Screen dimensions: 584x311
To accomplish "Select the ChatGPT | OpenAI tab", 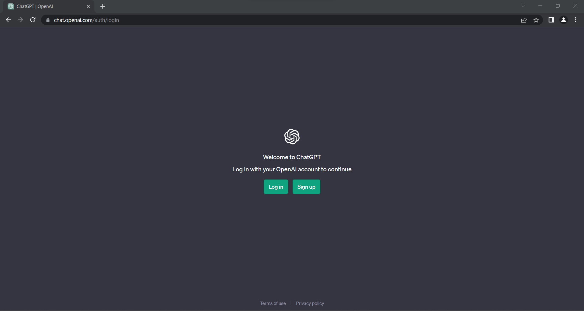I will click(49, 6).
